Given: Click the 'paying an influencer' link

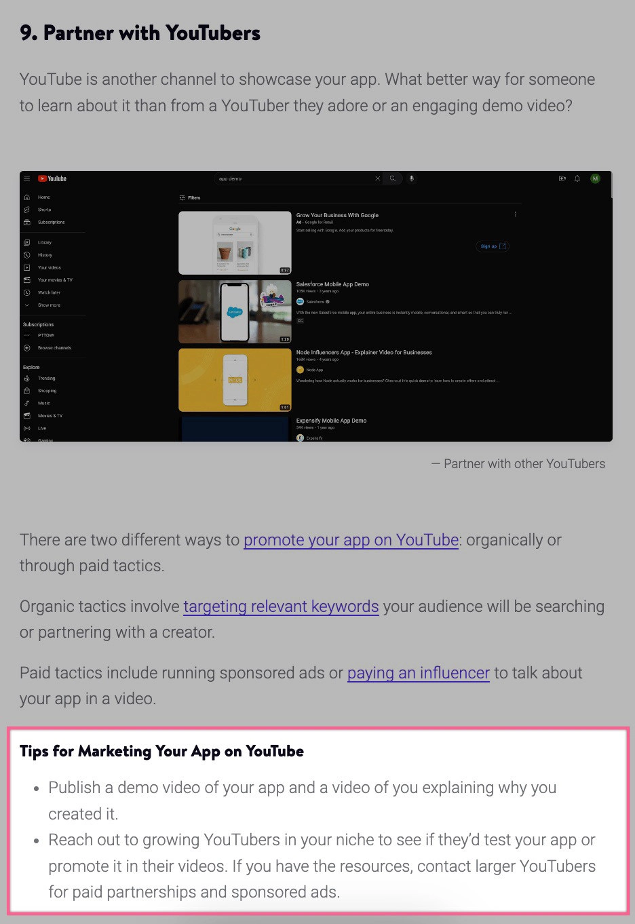Looking at the screenshot, I should click(x=418, y=673).
